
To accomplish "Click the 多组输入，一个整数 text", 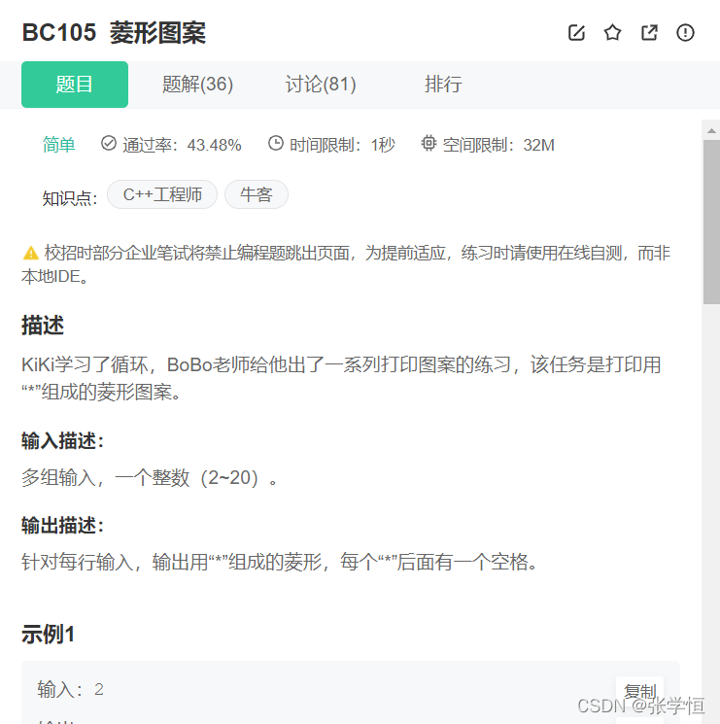I will point(150,477).
